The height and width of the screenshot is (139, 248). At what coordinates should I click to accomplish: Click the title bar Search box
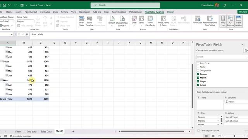tap(125, 5)
